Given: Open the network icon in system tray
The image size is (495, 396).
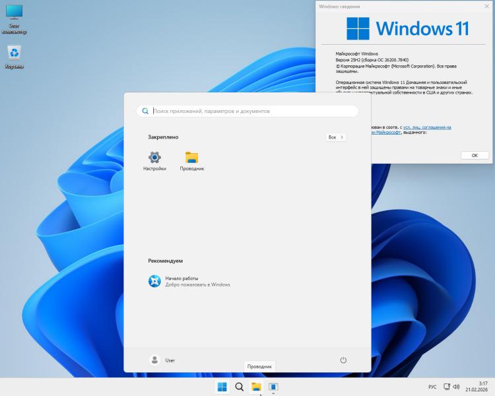Looking at the screenshot, I should tap(447, 387).
